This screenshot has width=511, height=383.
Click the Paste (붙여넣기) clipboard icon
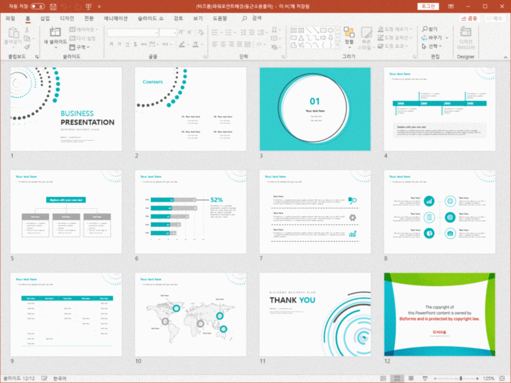[13, 33]
